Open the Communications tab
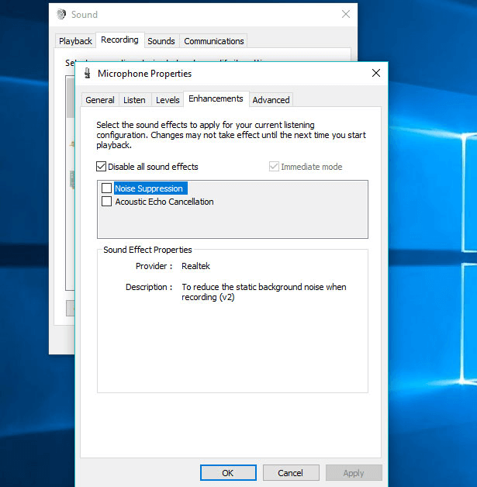This screenshot has height=487, width=477. (214, 41)
